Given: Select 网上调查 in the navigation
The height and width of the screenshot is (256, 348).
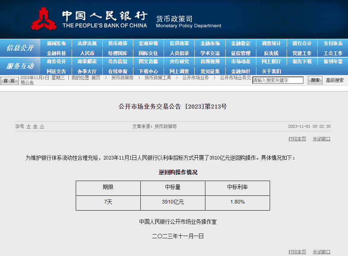Looking at the screenshot, I should pos(179,71).
